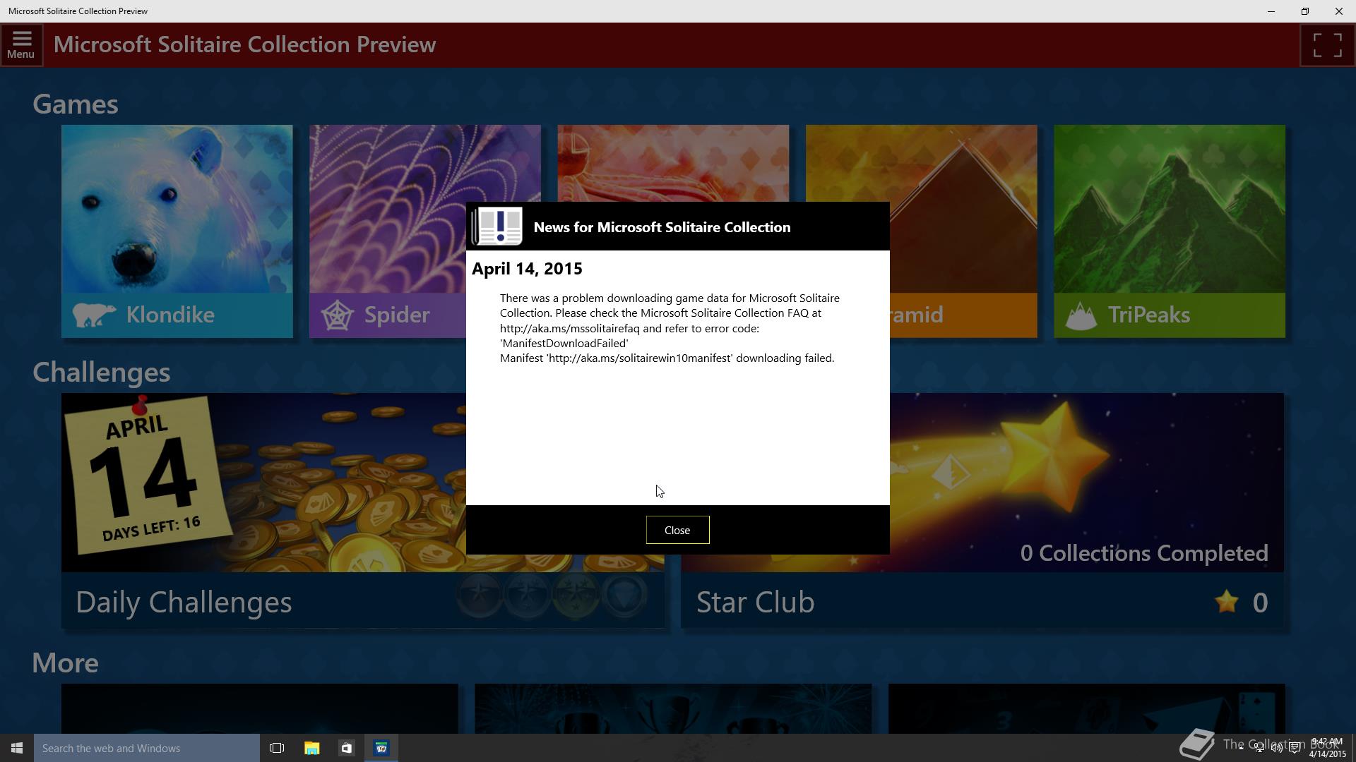Open the Klondike game tile
Image resolution: width=1356 pixels, height=762 pixels.
[x=177, y=231]
